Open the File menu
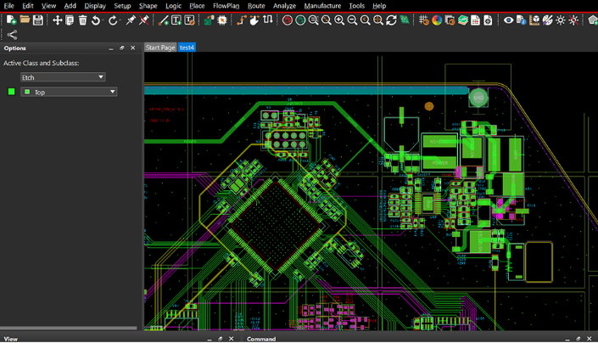Viewport: 598px width, 343px height. [x=8, y=6]
